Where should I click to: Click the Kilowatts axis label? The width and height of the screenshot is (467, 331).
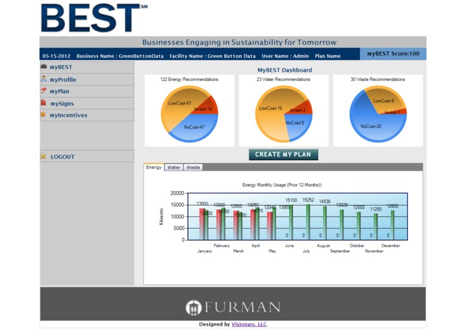point(161,216)
